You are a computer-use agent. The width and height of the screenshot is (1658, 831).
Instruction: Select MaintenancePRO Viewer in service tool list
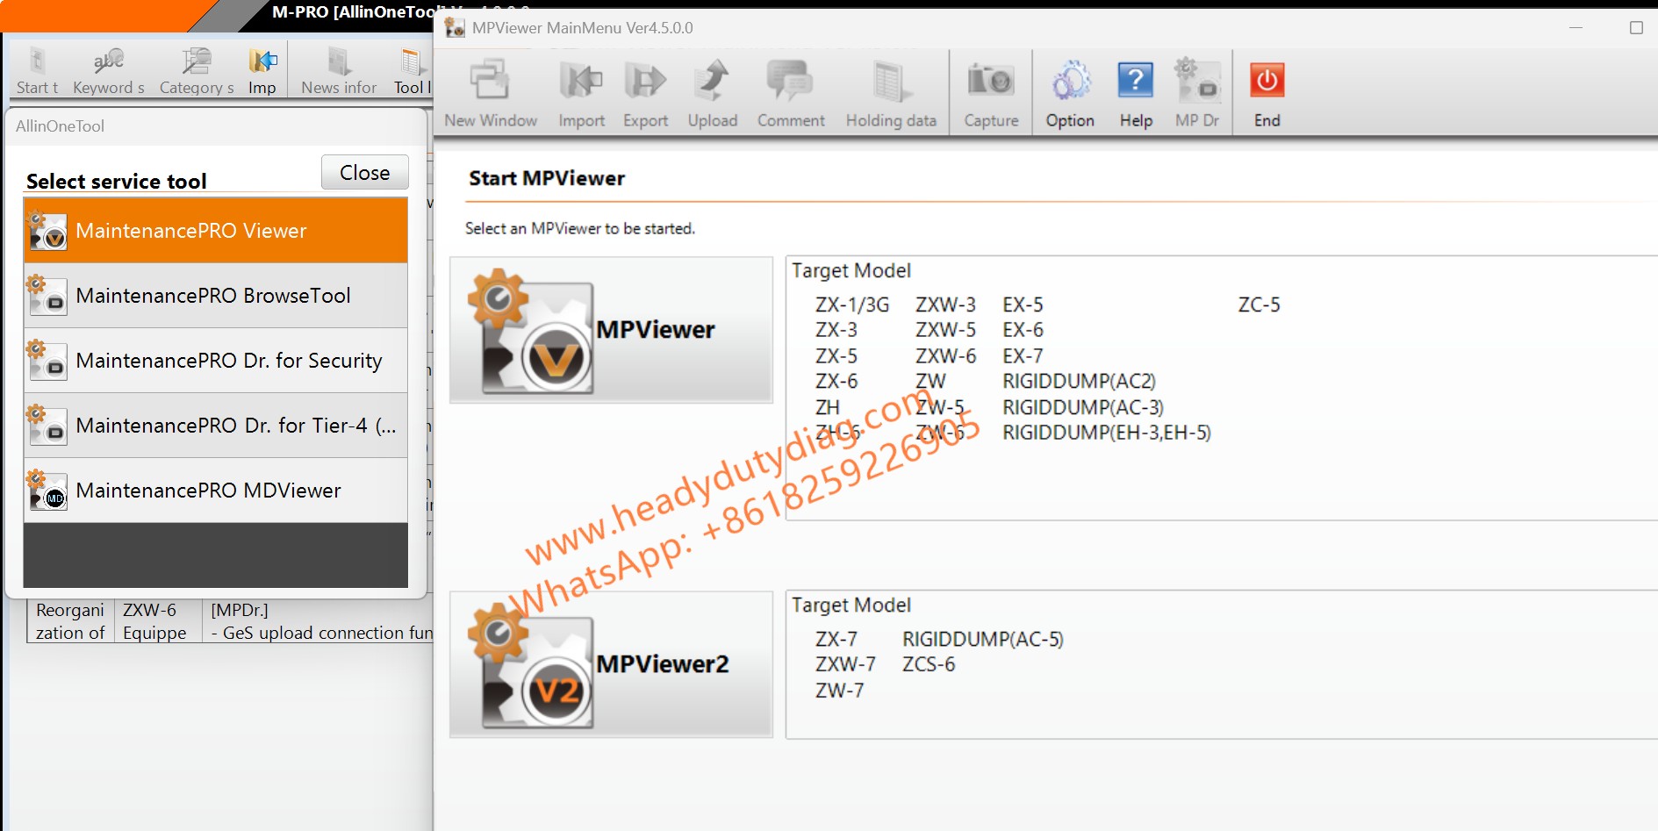[x=216, y=231]
